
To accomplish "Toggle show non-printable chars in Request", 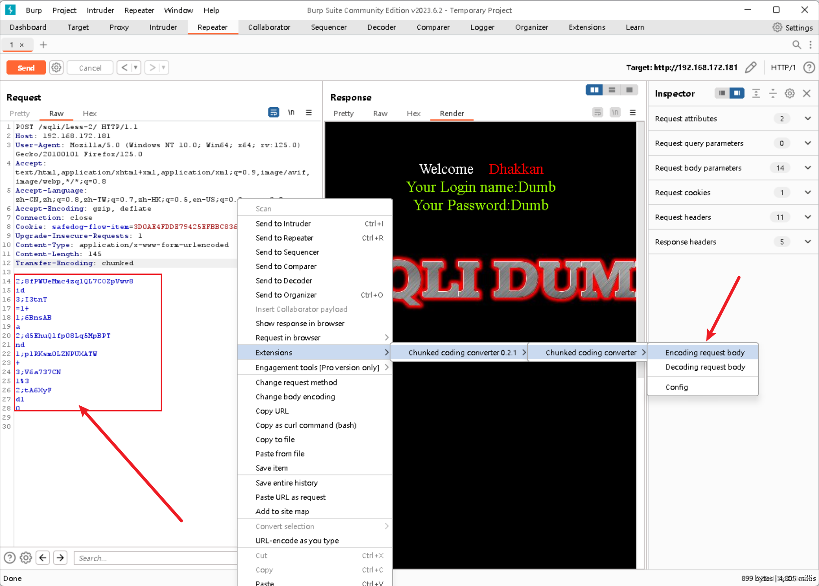I will (292, 112).
